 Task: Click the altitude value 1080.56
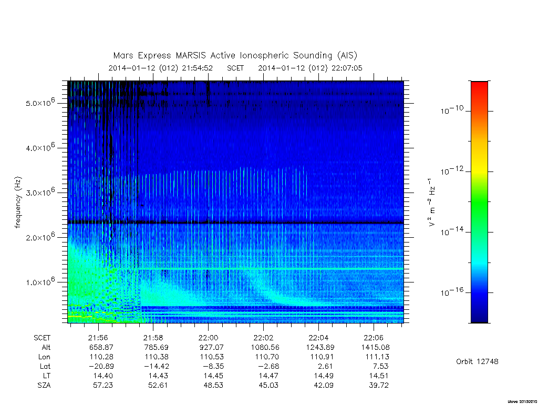coord(265,347)
